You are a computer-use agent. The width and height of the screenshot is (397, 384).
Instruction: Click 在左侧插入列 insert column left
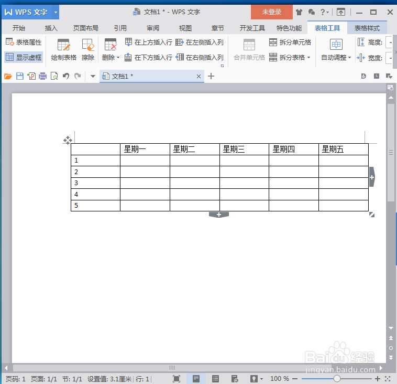coord(200,42)
